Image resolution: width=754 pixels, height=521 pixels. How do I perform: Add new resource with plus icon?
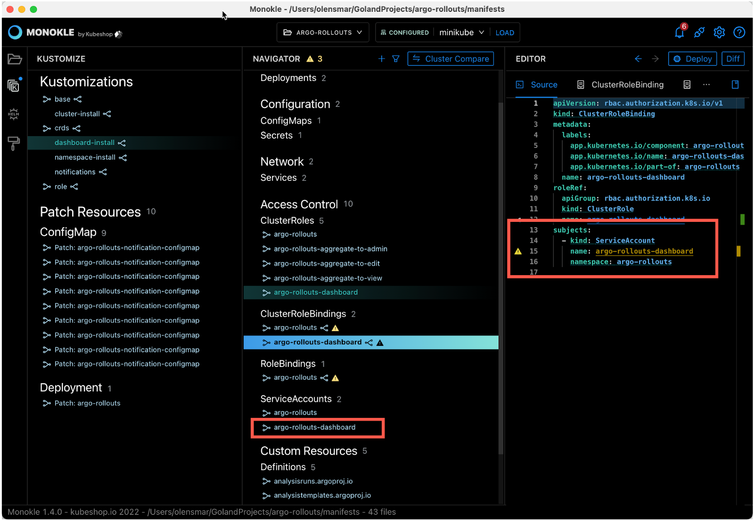coord(382,59)
